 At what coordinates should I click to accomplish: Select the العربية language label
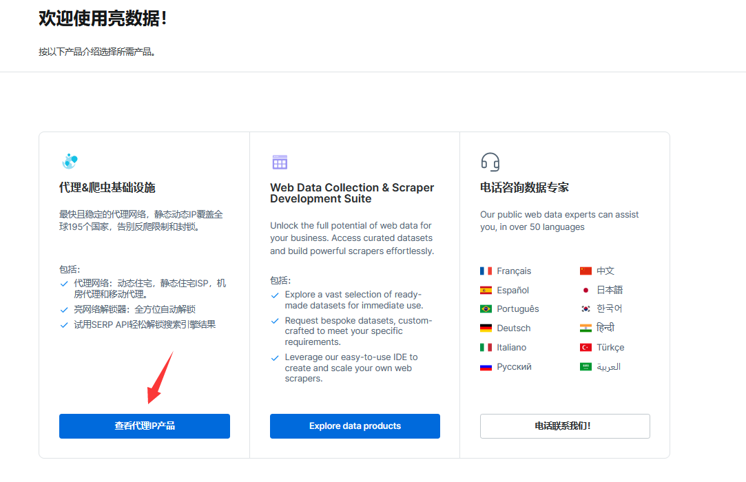click(x=608, y=367)
